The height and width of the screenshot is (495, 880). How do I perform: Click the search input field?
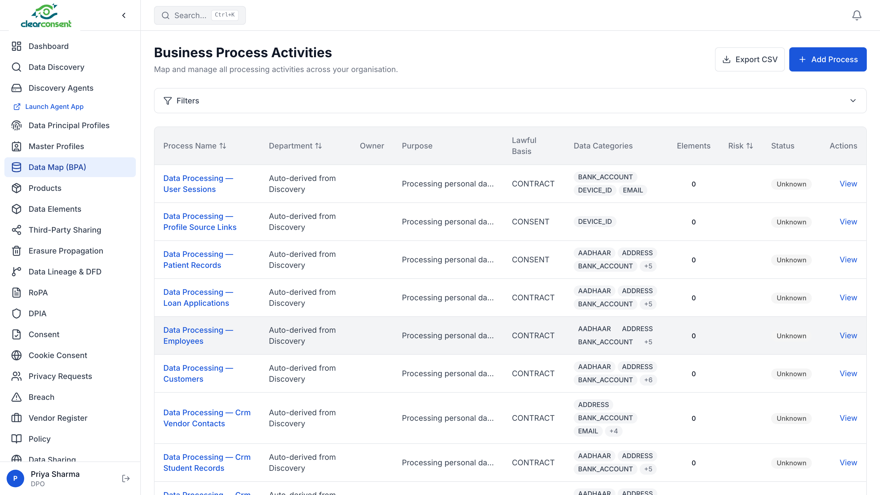pos(199,15)
